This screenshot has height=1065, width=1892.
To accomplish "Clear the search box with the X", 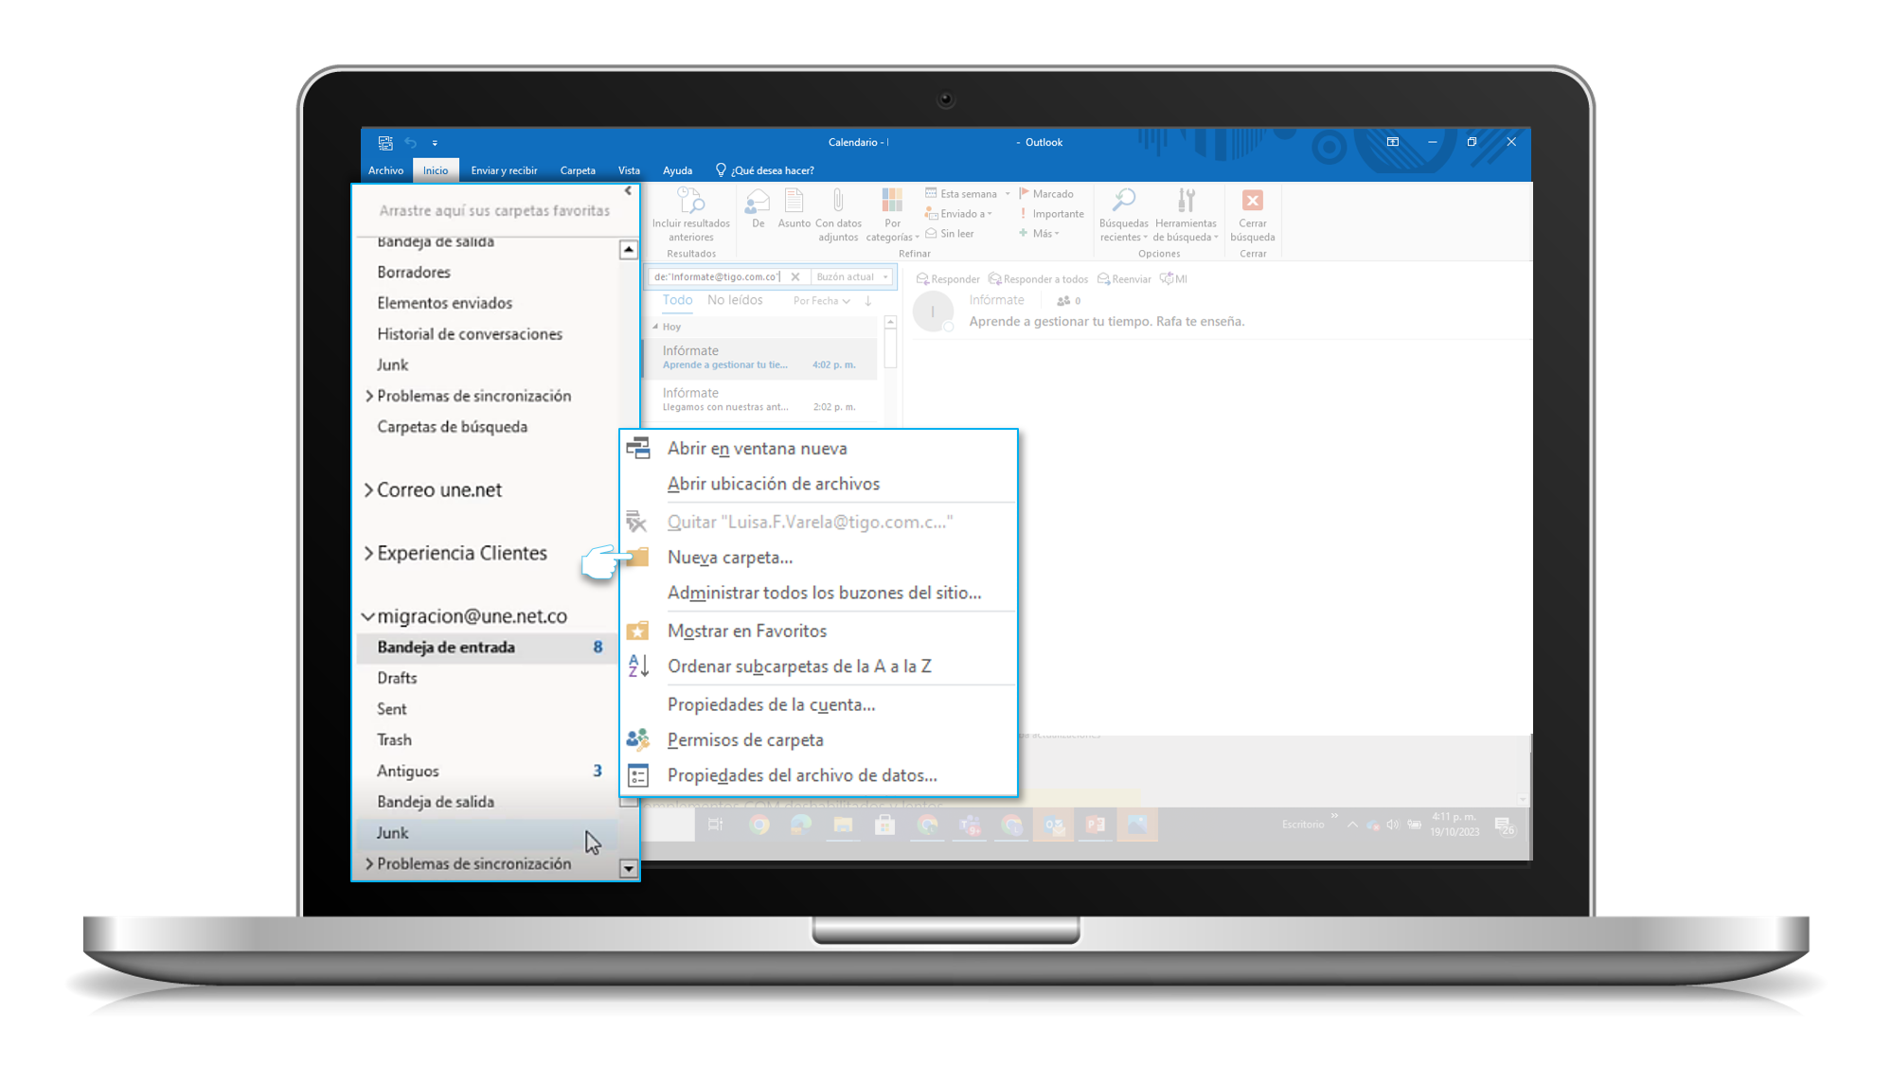I will pyautogui.click(x=795, y=277).
